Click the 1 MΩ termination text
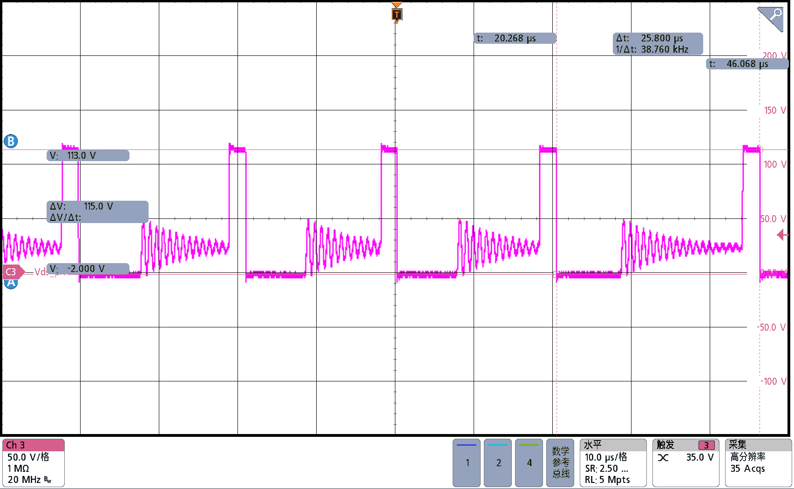Screen dimensions: 794x489 pos(18,469)
